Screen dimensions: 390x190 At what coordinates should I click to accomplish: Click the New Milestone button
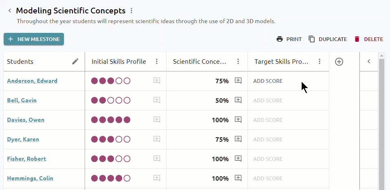34,39
